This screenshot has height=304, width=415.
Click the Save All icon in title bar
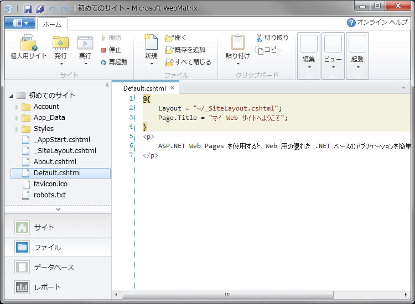[40, 9]
